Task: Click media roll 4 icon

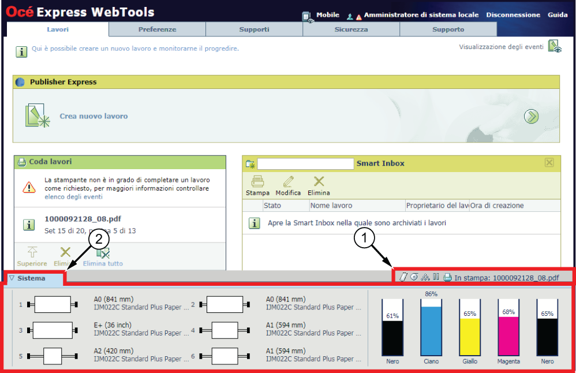Action: click(x=225, y=330)
